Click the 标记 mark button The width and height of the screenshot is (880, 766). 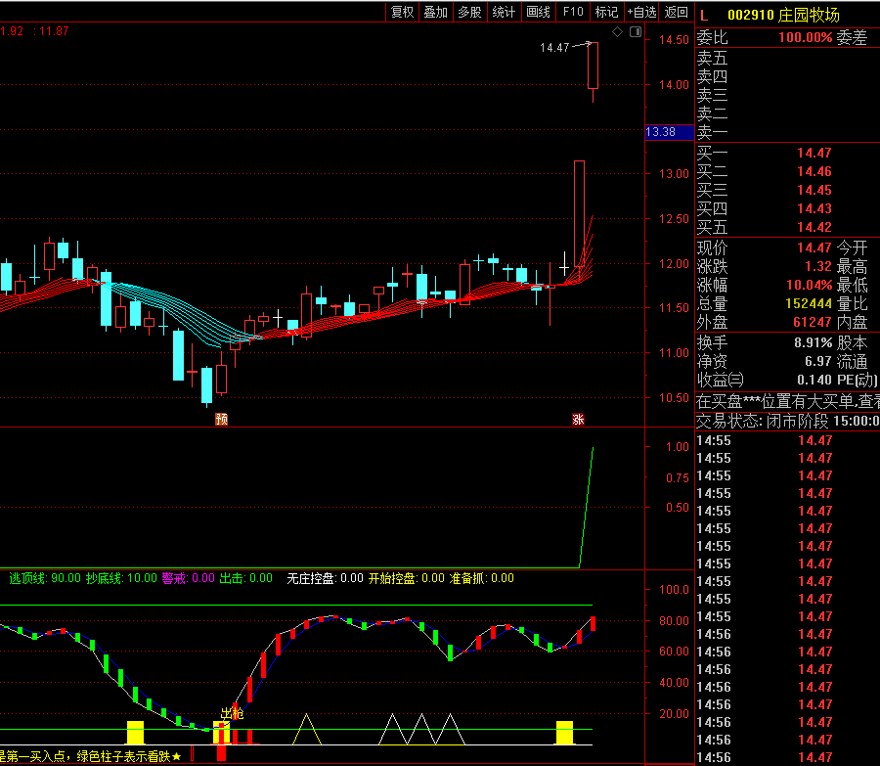[x=606, y=12]
